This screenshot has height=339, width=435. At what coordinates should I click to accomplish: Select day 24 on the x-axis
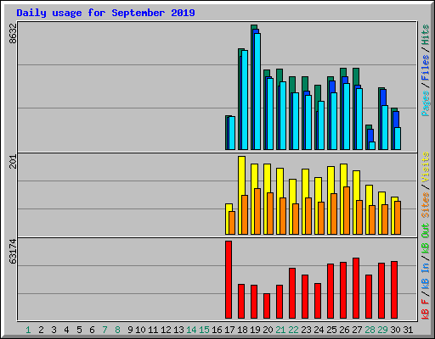coord(319,330)
